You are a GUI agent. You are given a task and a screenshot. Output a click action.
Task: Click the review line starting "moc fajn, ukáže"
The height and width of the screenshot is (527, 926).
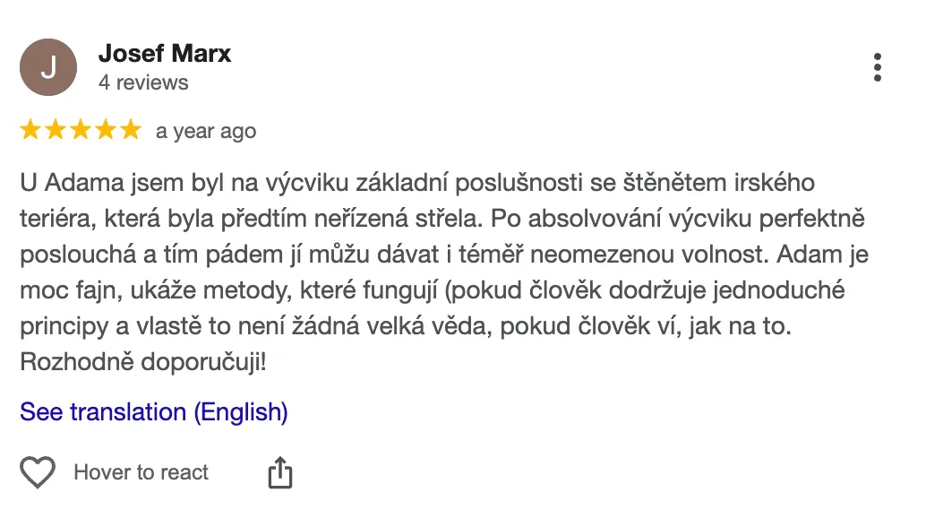tap(433, 290)
